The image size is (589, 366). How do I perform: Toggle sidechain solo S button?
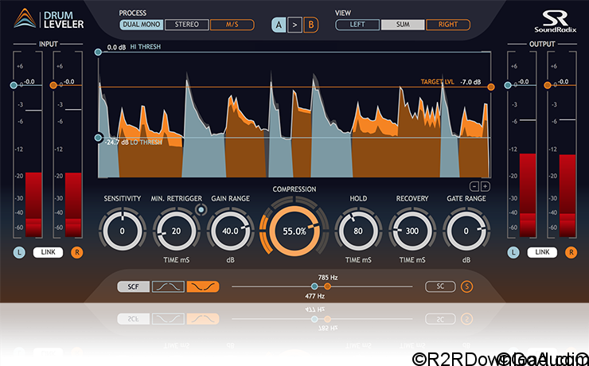[467, 286]
